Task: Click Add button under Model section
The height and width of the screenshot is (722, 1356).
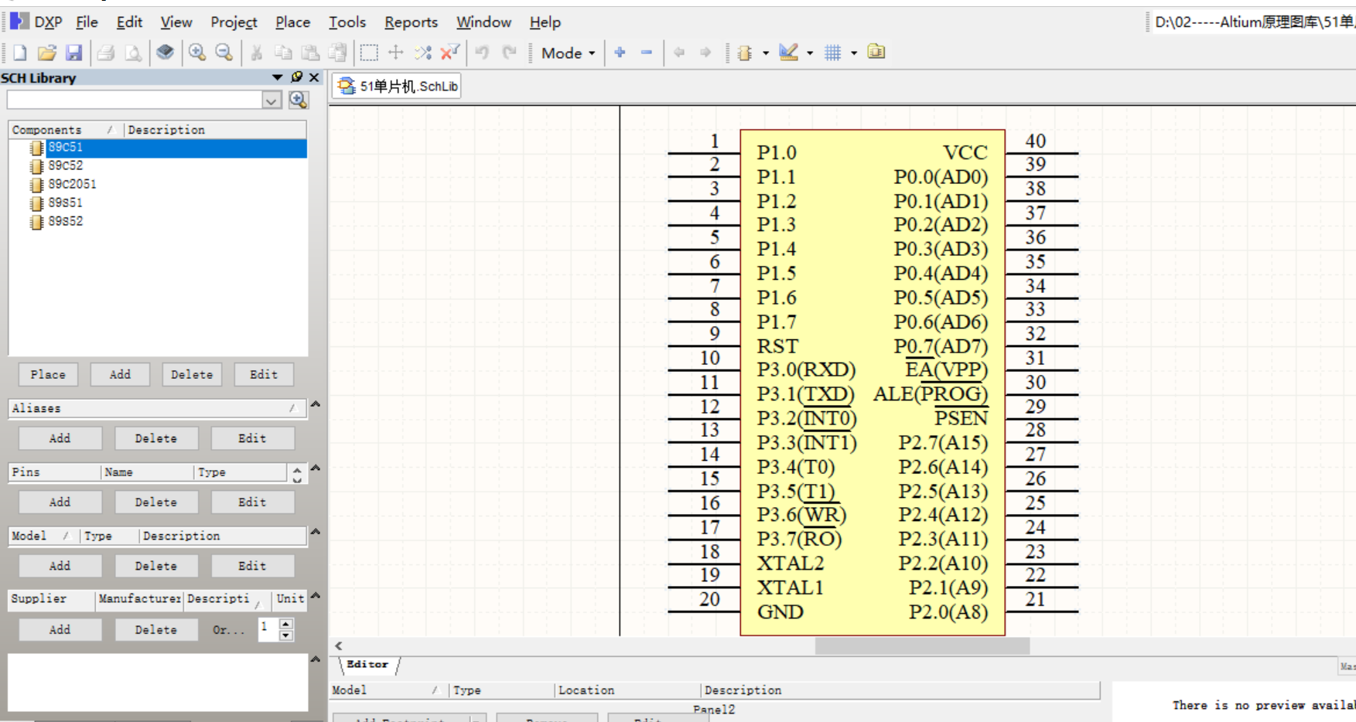Action: [x=60, y=566]
